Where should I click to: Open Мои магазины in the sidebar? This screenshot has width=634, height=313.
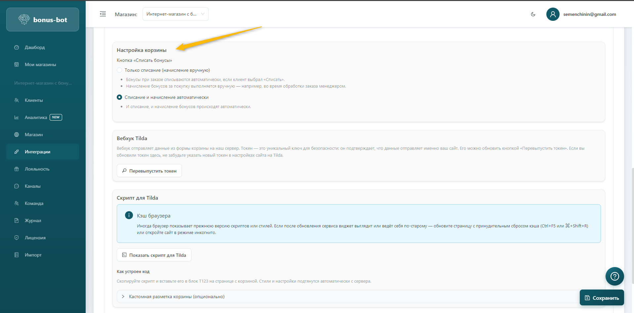click(x=40, y=64)
